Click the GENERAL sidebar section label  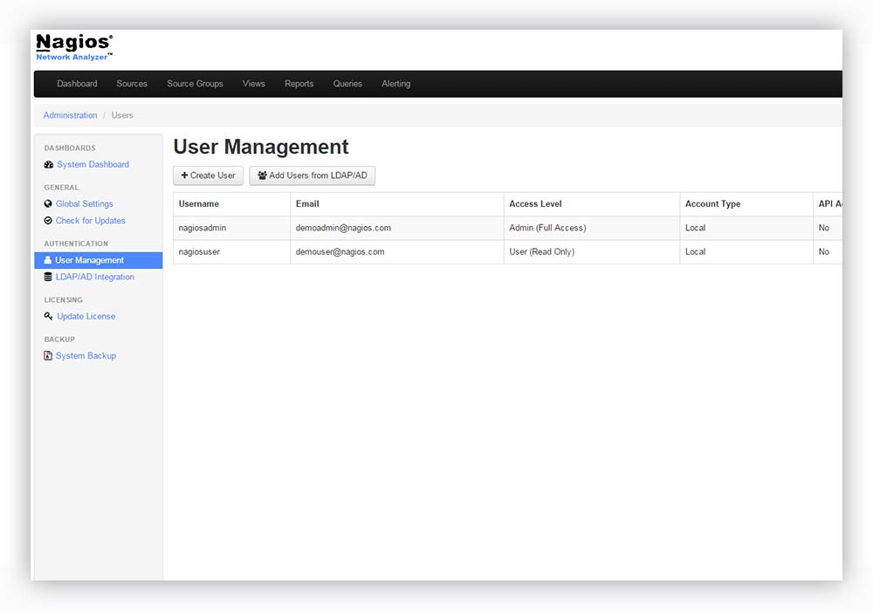61,188
